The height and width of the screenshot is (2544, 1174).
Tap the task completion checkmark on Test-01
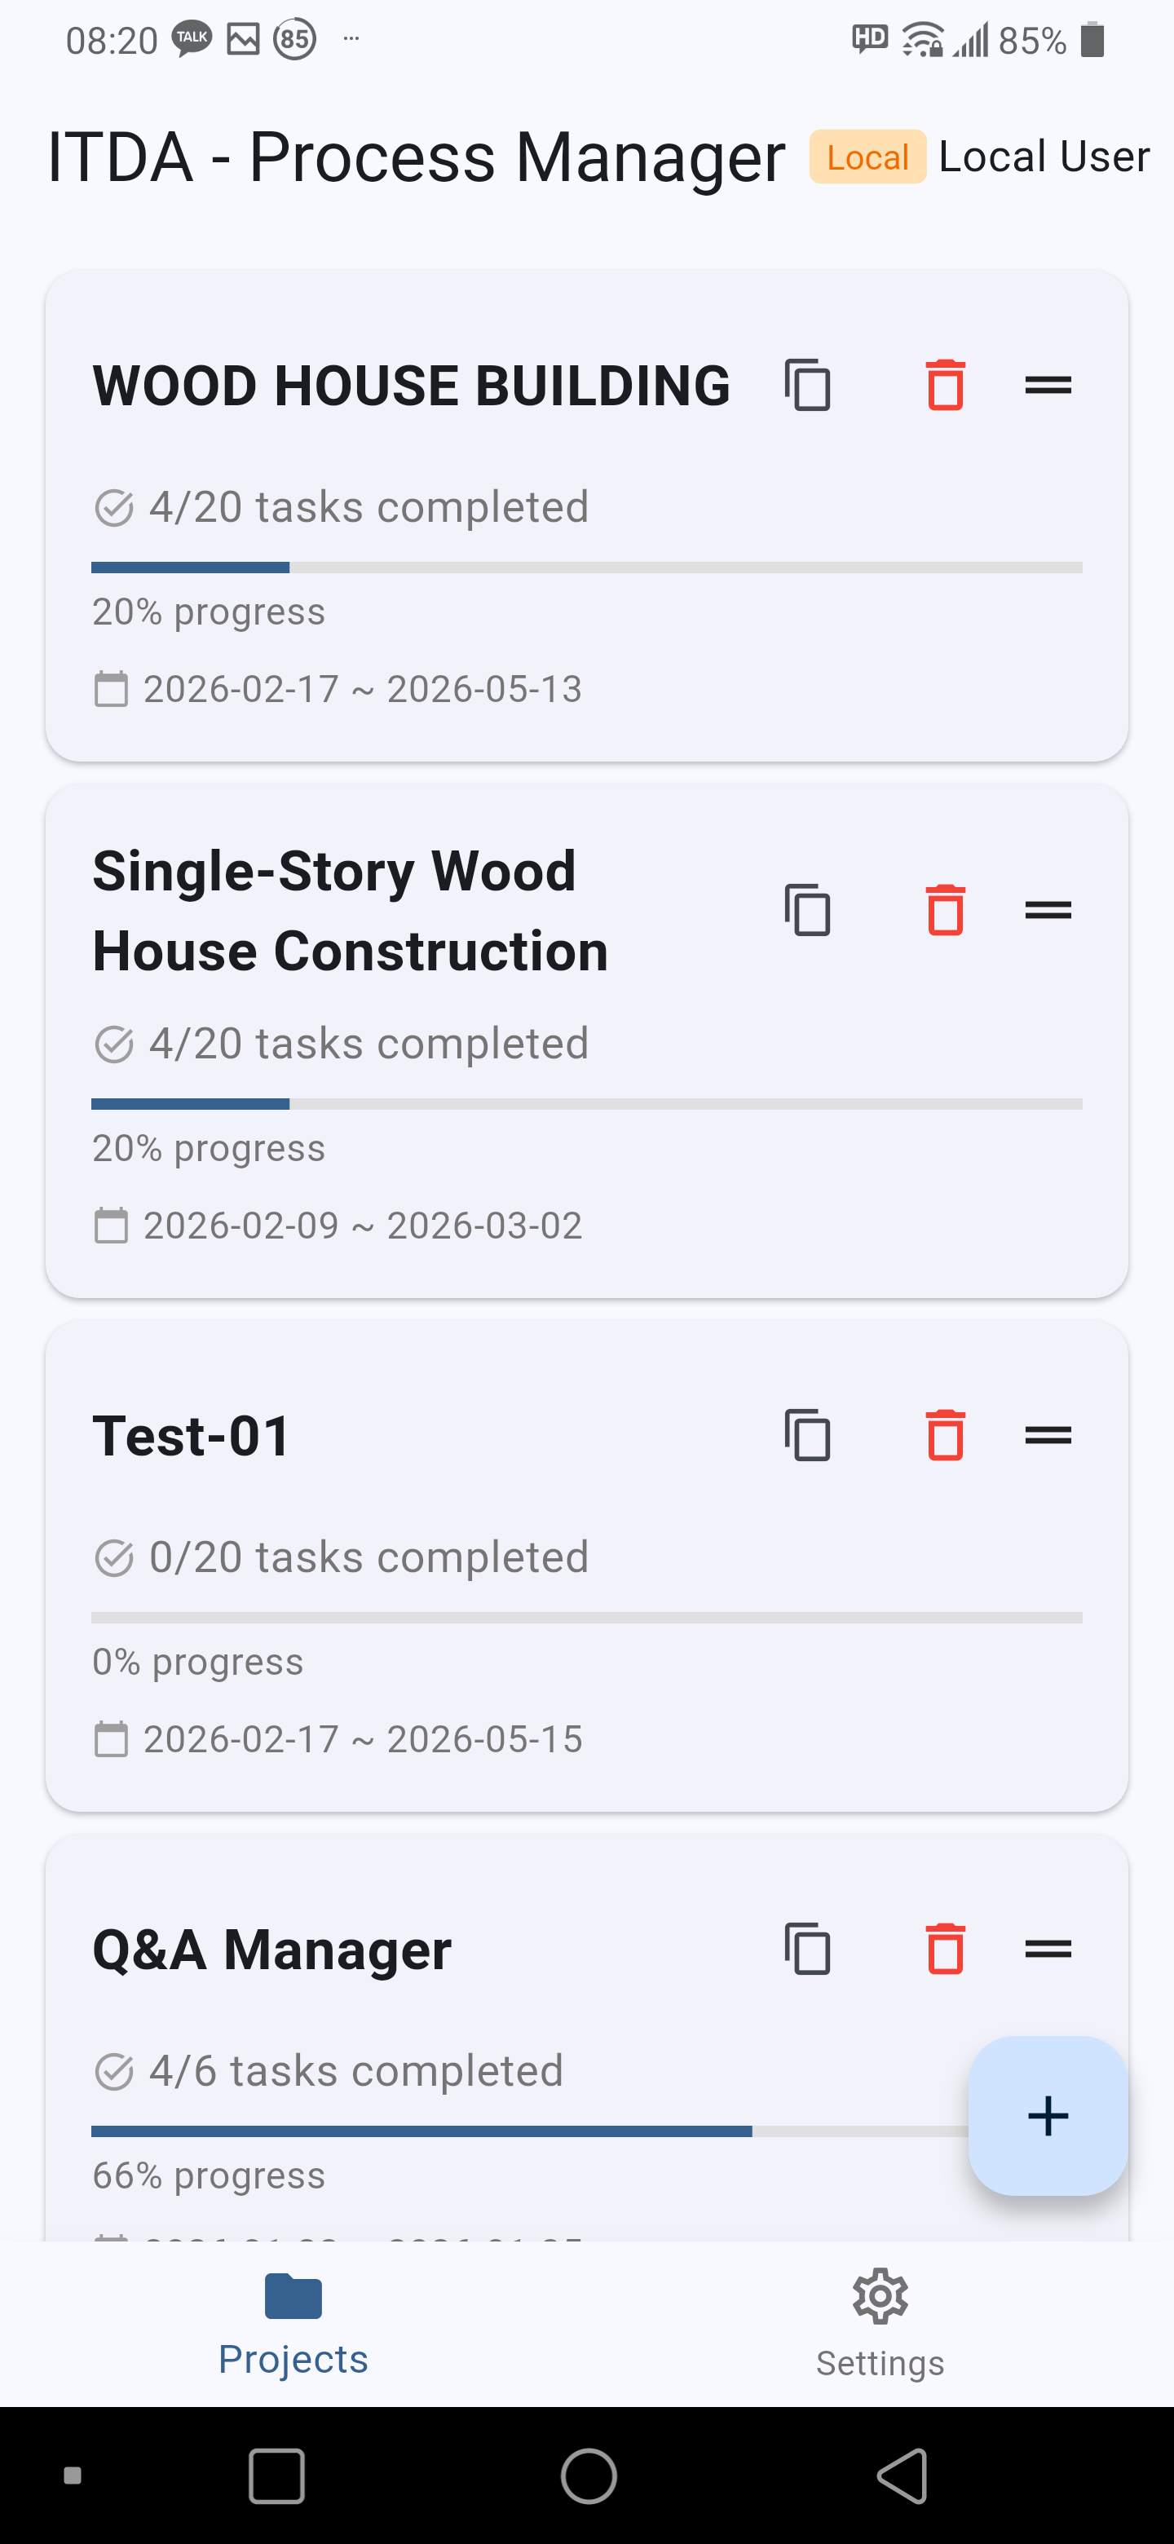pyautogui.click(x=114, y=1556)
